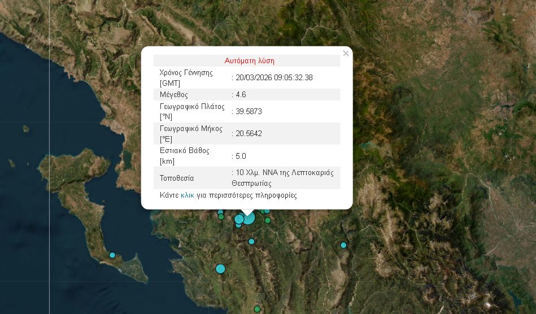Image resolution: width=536 pixels, height=314 pixels.
Task: Click the latitude value 39.5873
Action: pyautogui.click(x=249, y=112)
